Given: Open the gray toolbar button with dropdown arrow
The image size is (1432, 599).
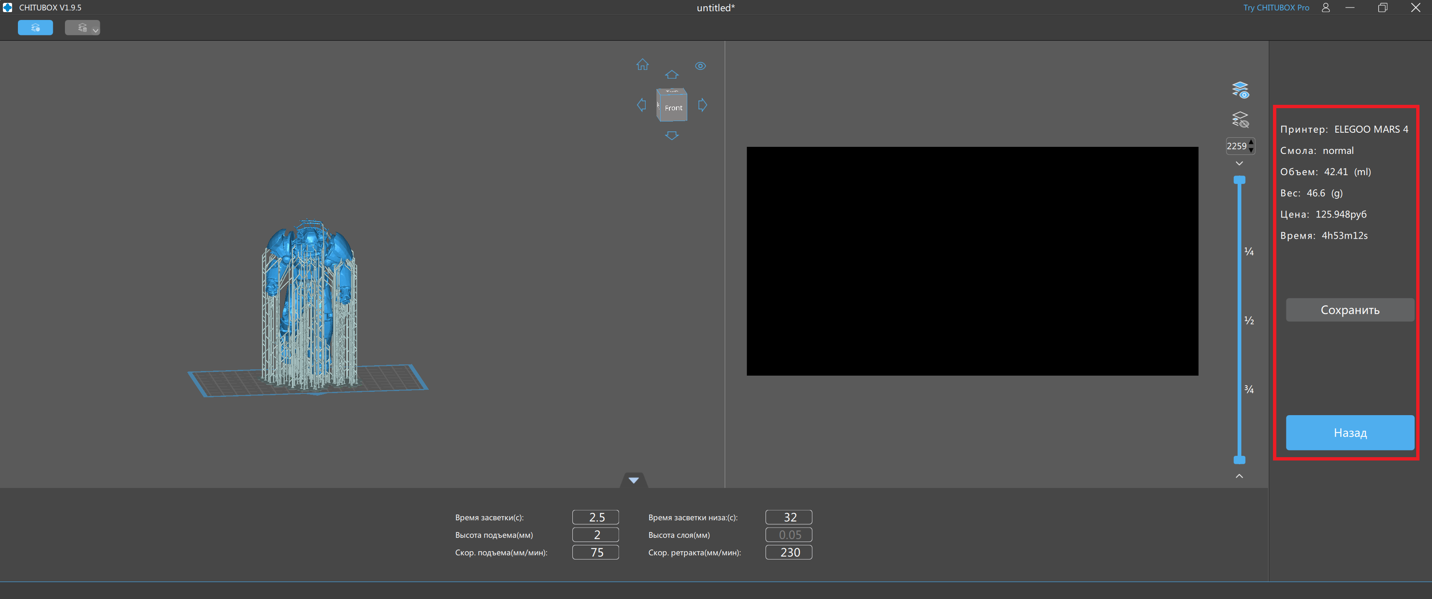Looking at the screenshot, I should coord(82,28).
